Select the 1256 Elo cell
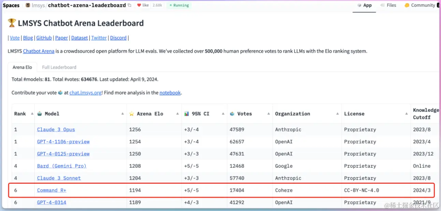This screenshot has height=211, width=441. point(154,129)
